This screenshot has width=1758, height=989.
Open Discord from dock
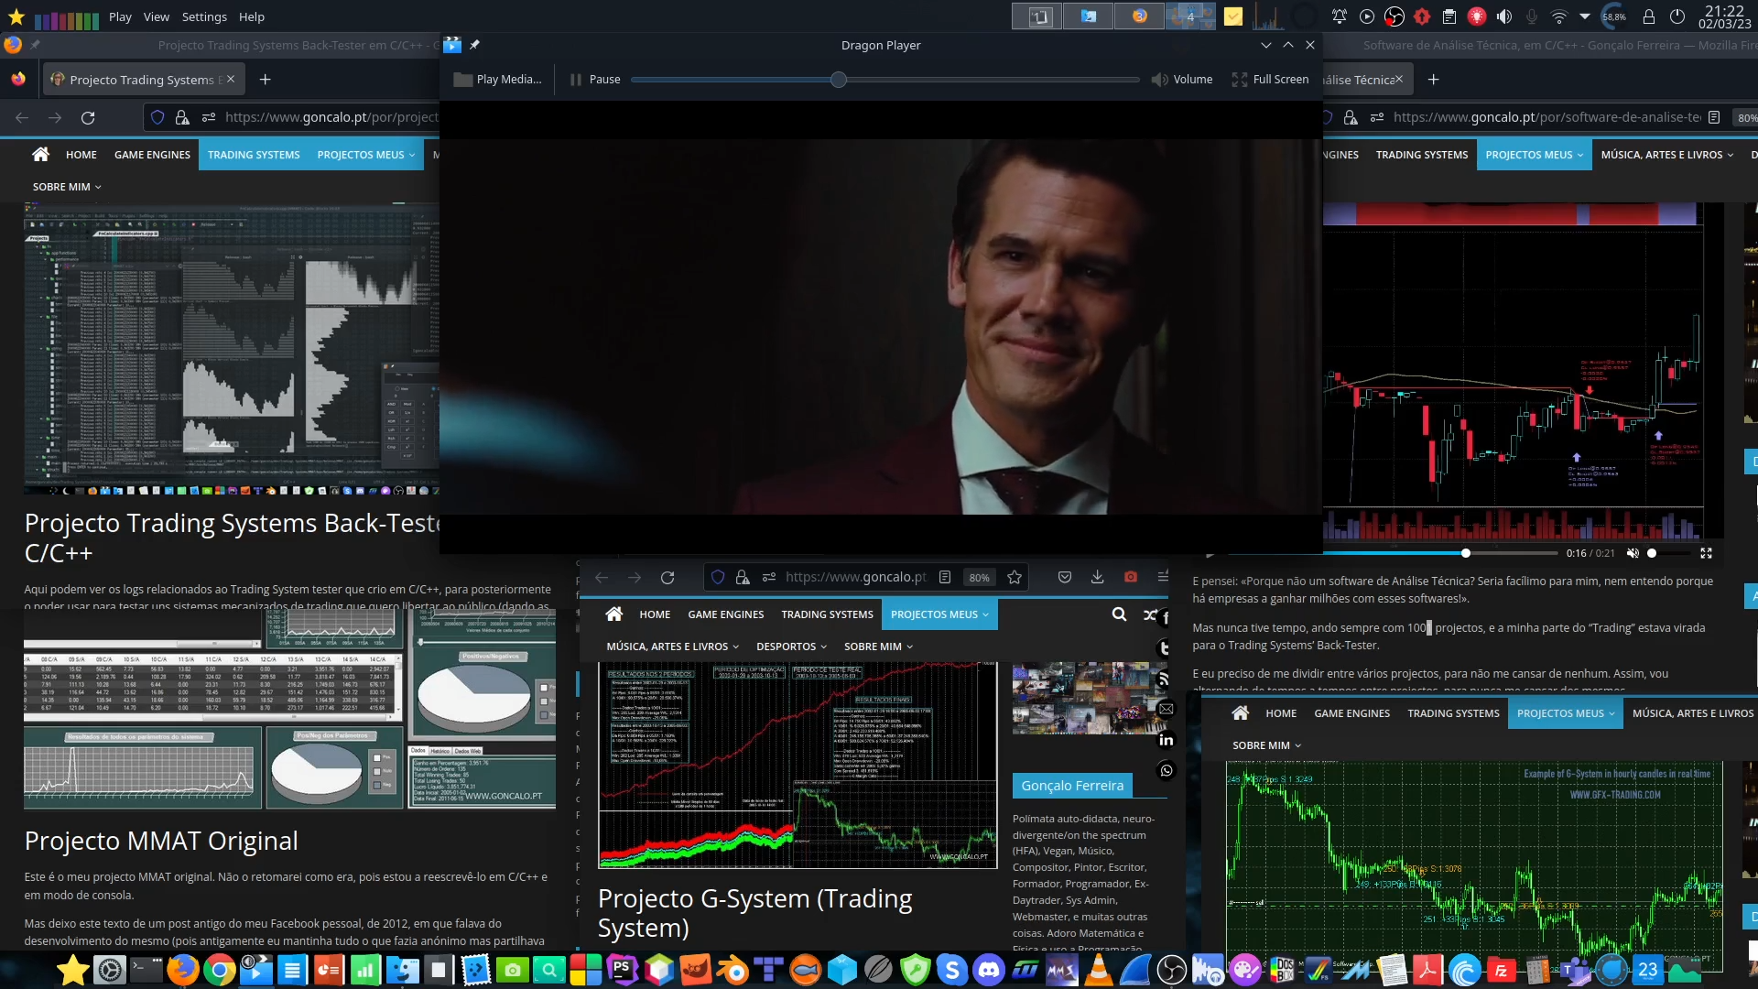[989, 970]
